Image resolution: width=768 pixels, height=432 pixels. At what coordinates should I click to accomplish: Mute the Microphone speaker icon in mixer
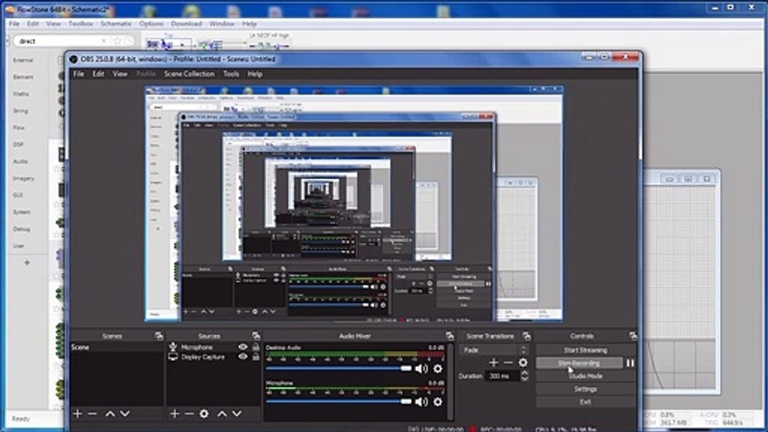point(421,401)
